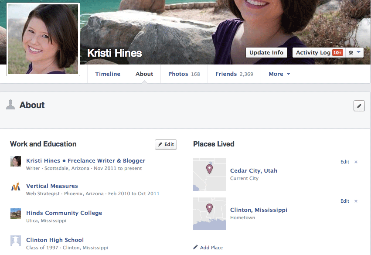Open the Photos tab
The width and height of the screenshot is (371, 255).
tap(184, 74)
